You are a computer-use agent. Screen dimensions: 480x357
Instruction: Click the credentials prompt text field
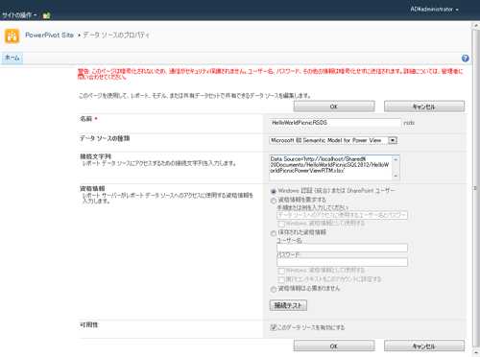342,215
